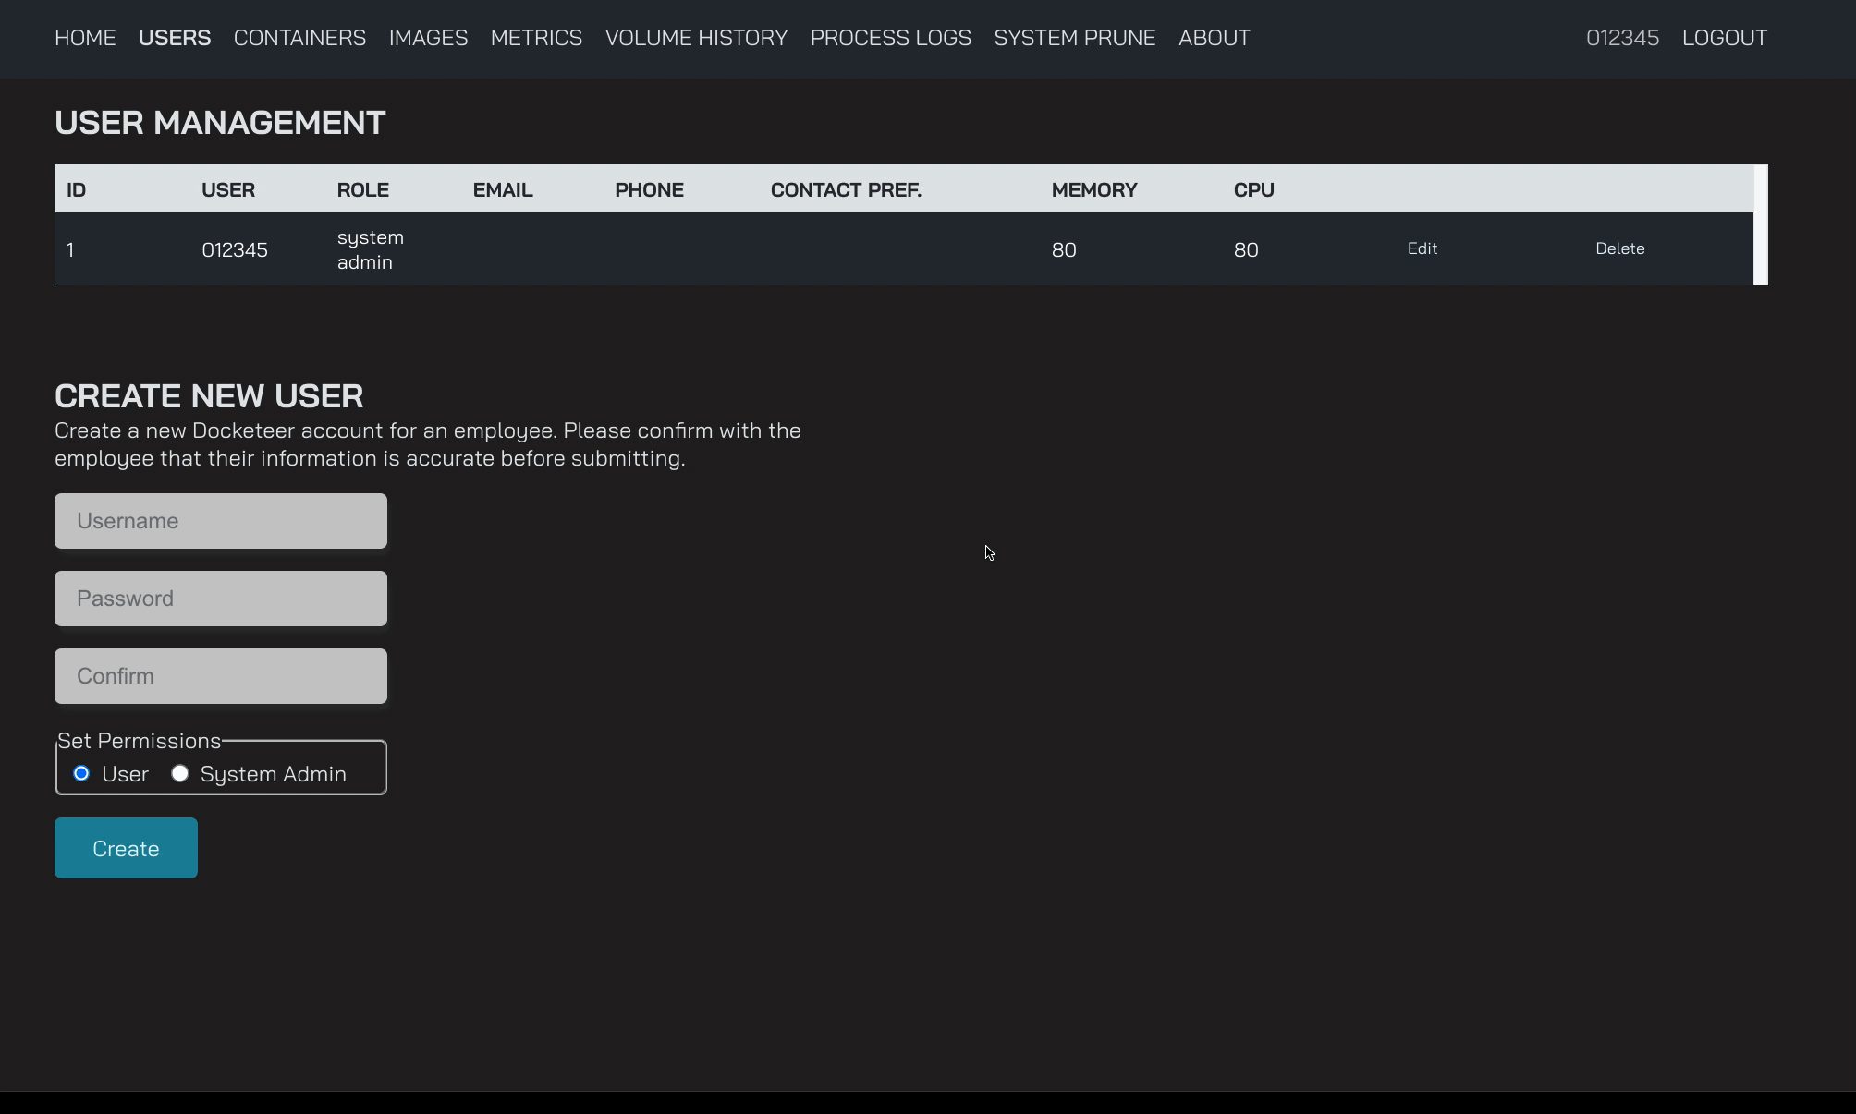This screenshot has height=1114, width=1856.
Task: Click the Edit icon for user 012345
Action: pyautogui.click(x=1422, y=249)
